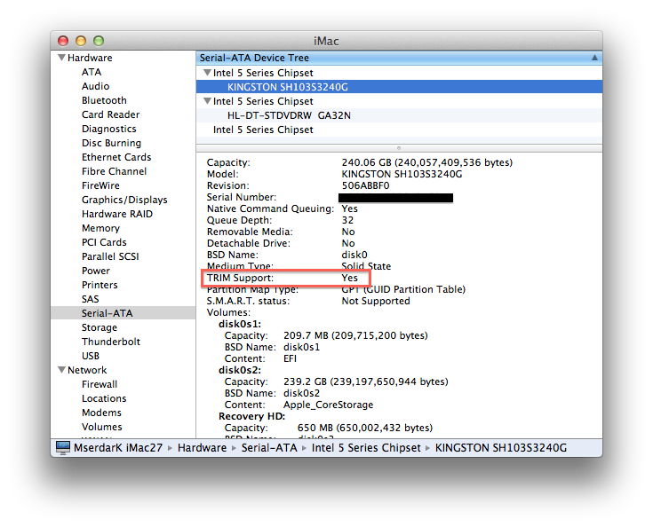Click the Recovery HD volume heading
Image resolution: width=653 pixels, height=527 pixels.
(x=251, y=416)
